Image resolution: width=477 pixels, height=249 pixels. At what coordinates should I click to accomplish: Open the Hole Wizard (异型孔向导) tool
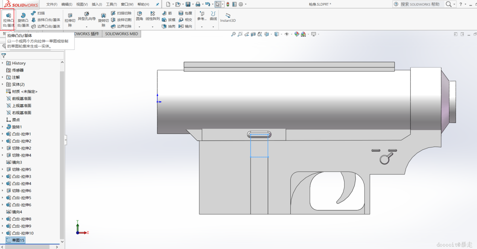coord(87,16)
